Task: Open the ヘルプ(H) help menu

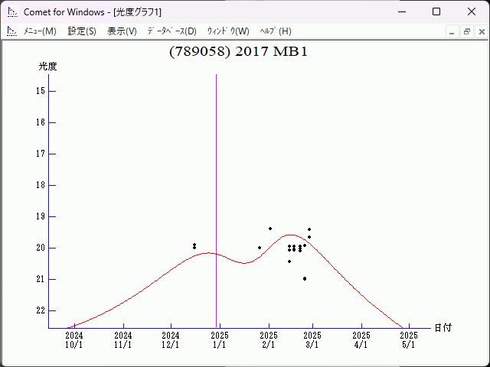Action: (x=276, y=31)
